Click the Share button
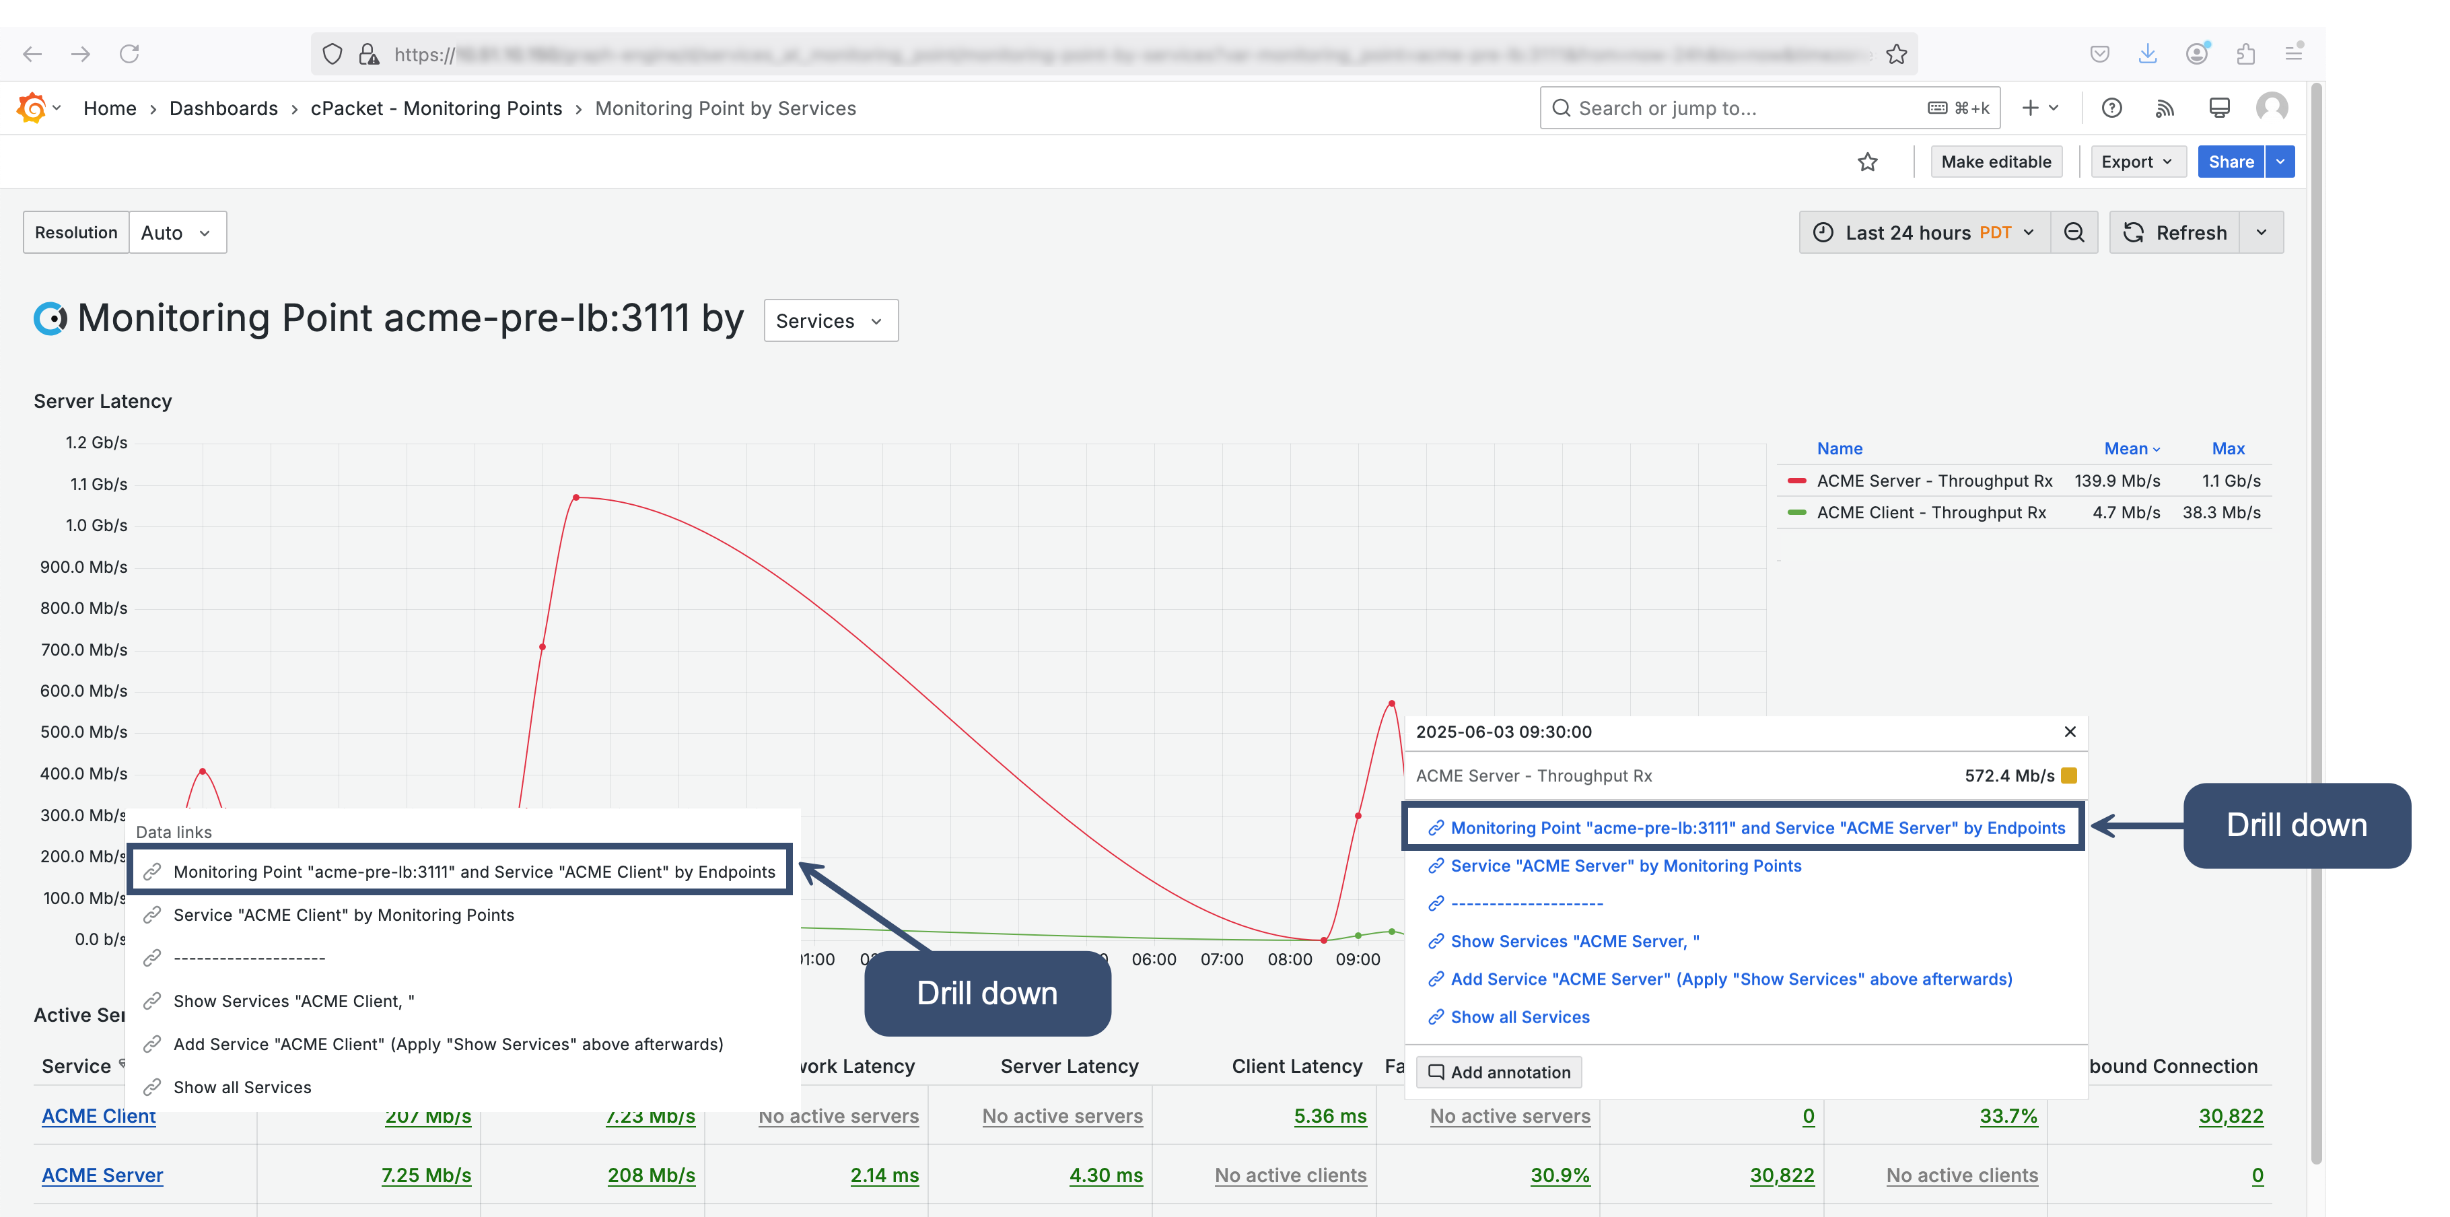The image size is (2450, 1217). click(x=2231, y=162)
